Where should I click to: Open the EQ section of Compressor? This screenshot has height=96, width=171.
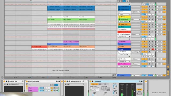pos(105,84)
